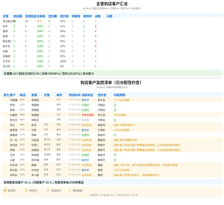
Task: Click the 接待中 status in 杨志新's row
Action: click(x=85, y=170)
